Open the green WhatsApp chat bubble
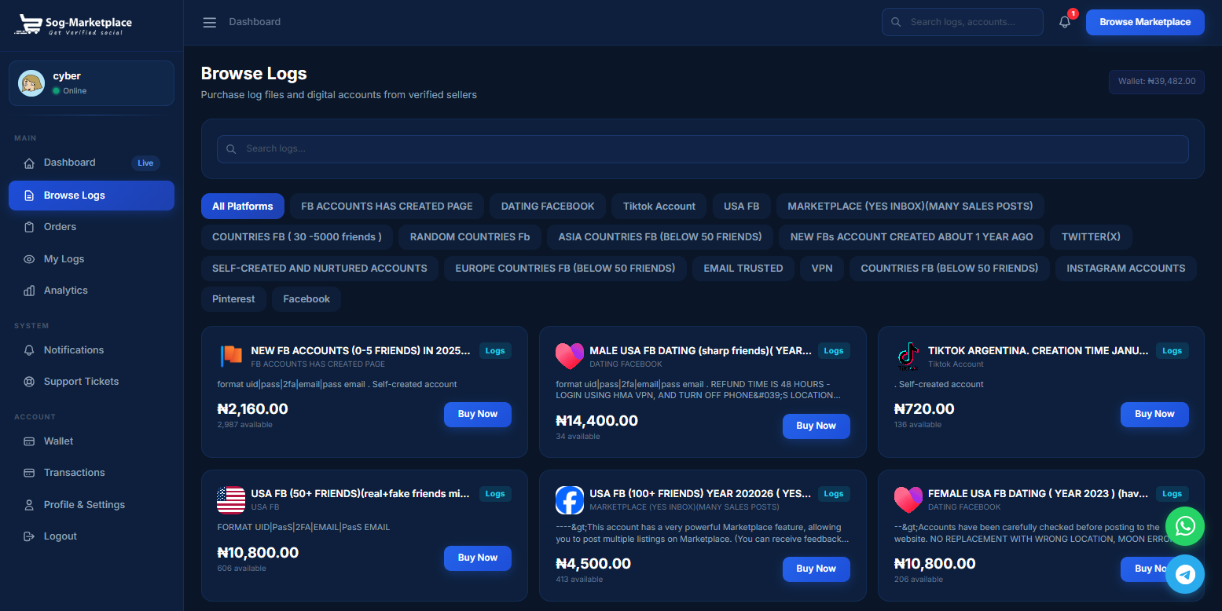The width and height of the screenshot is (1222, 611). [x=1185, y=526]
